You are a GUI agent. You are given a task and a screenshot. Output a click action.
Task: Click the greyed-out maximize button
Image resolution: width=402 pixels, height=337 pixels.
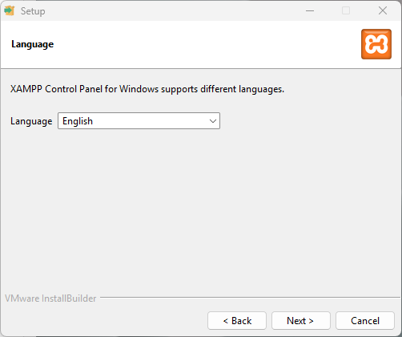pyautogui.click(x=346, y=10)
